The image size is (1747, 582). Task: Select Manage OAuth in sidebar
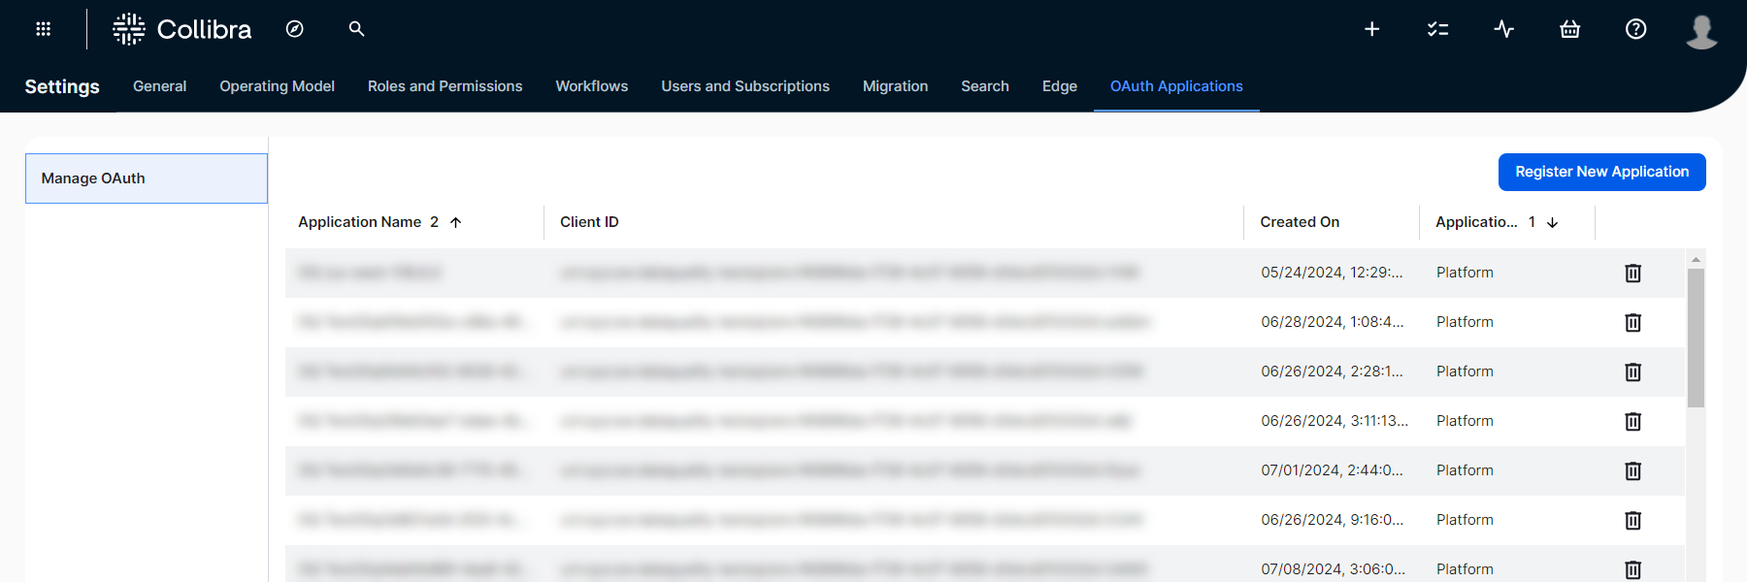pos(147,178)
